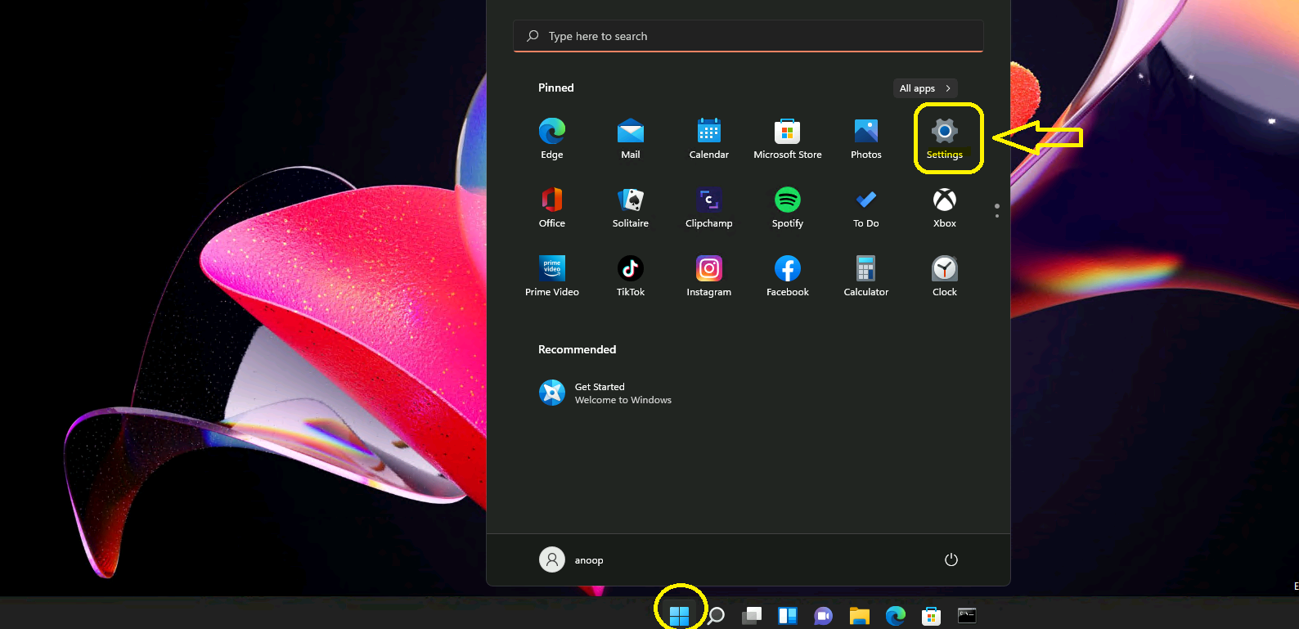The width and height of the screenshot is (1299, 629).
Task: Open taskbar Search magnifier
Action: [716, 616]
